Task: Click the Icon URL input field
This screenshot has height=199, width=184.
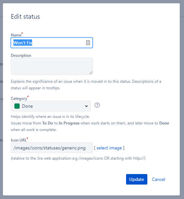Action: [x=52, y=148]
